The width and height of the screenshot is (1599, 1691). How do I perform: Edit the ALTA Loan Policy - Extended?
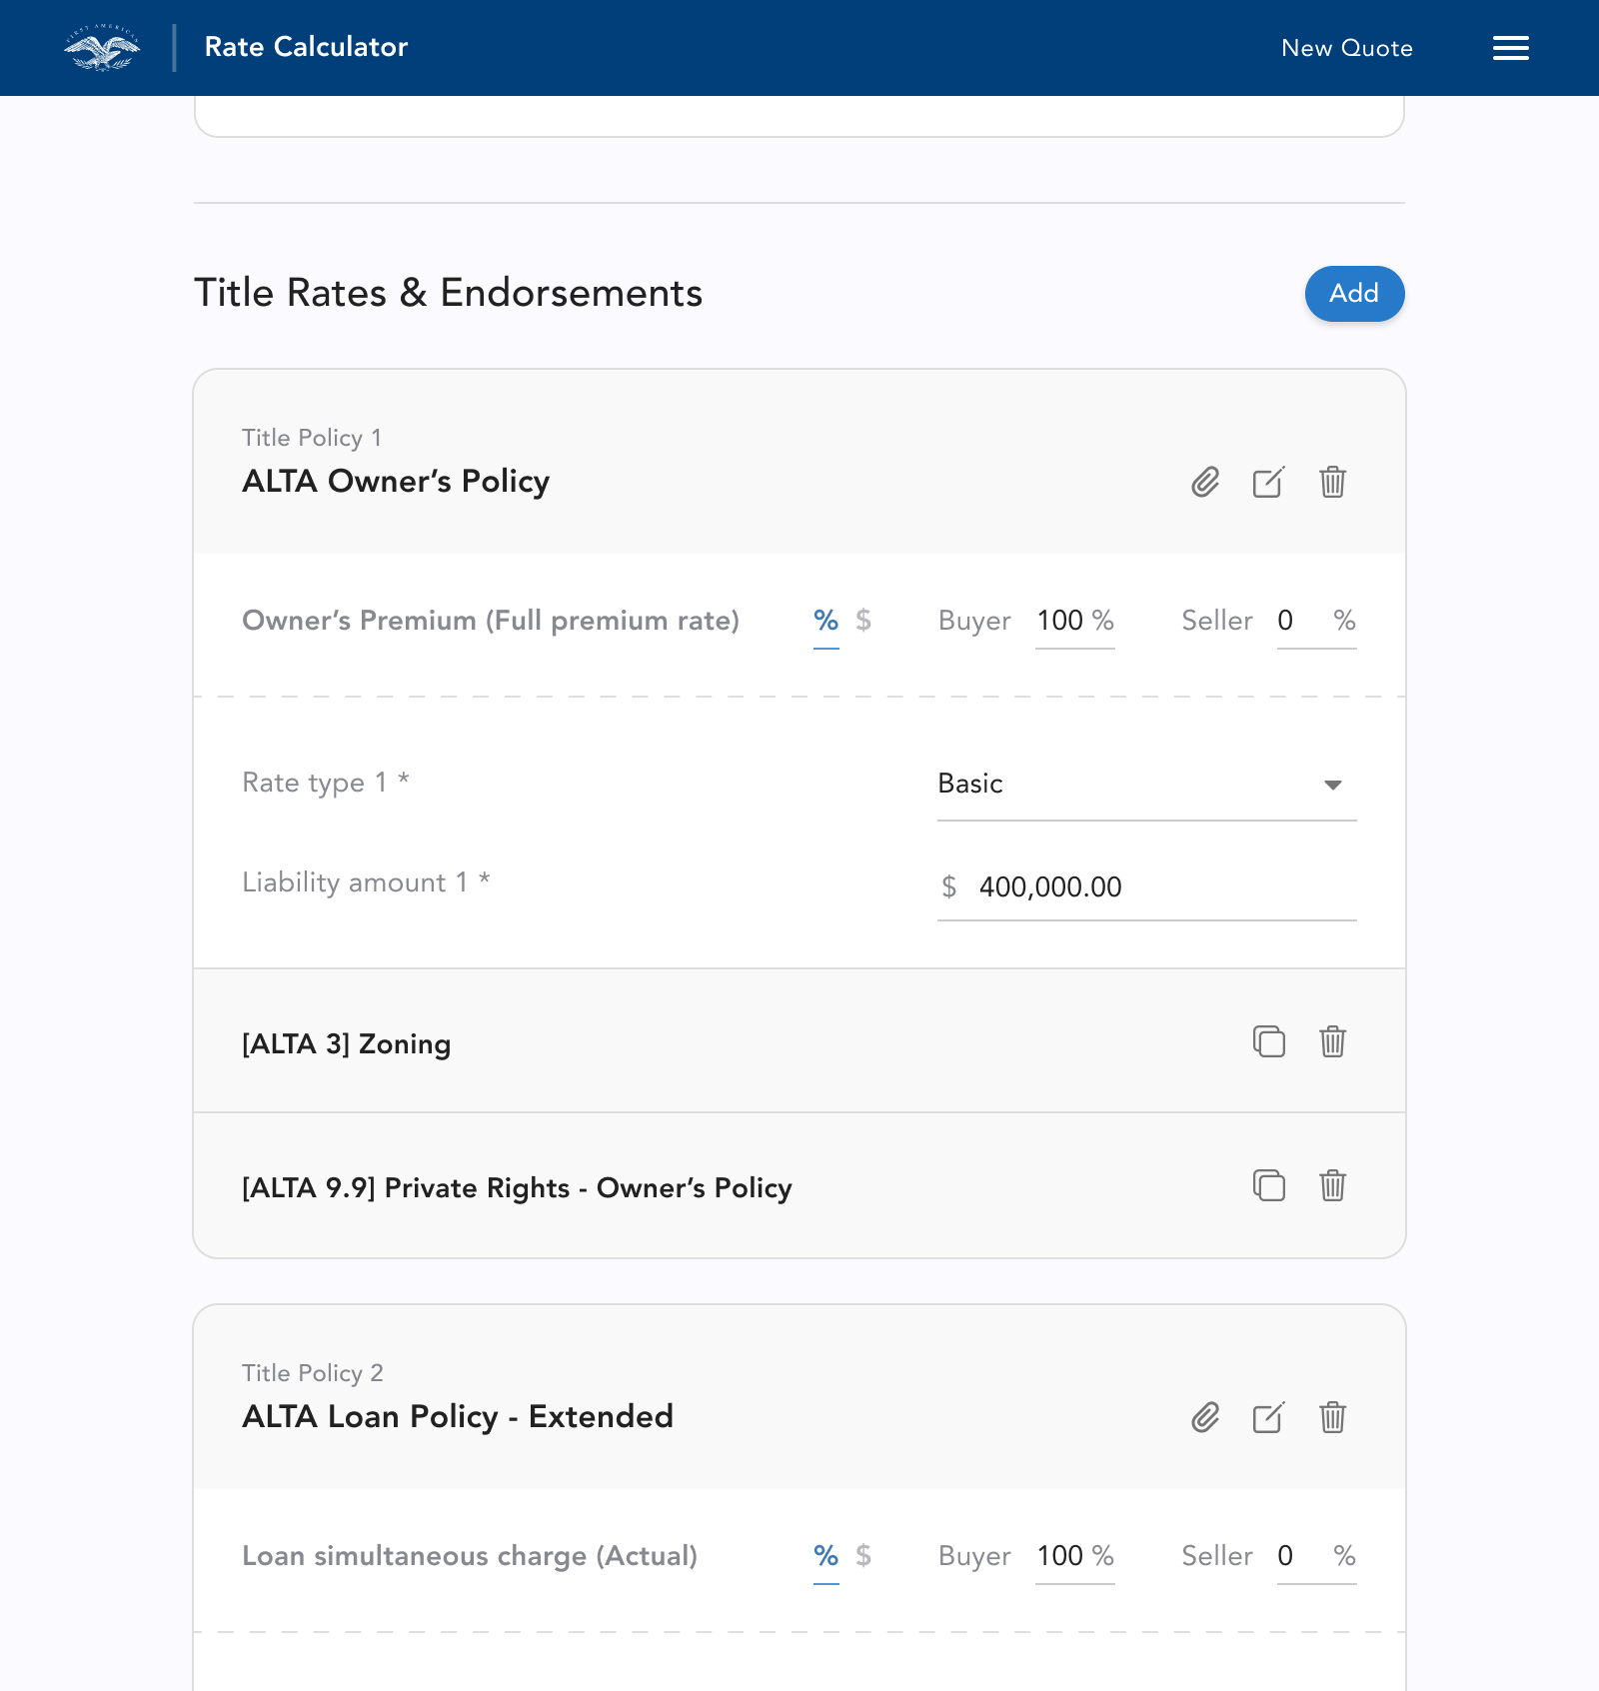(1268, 1417)
